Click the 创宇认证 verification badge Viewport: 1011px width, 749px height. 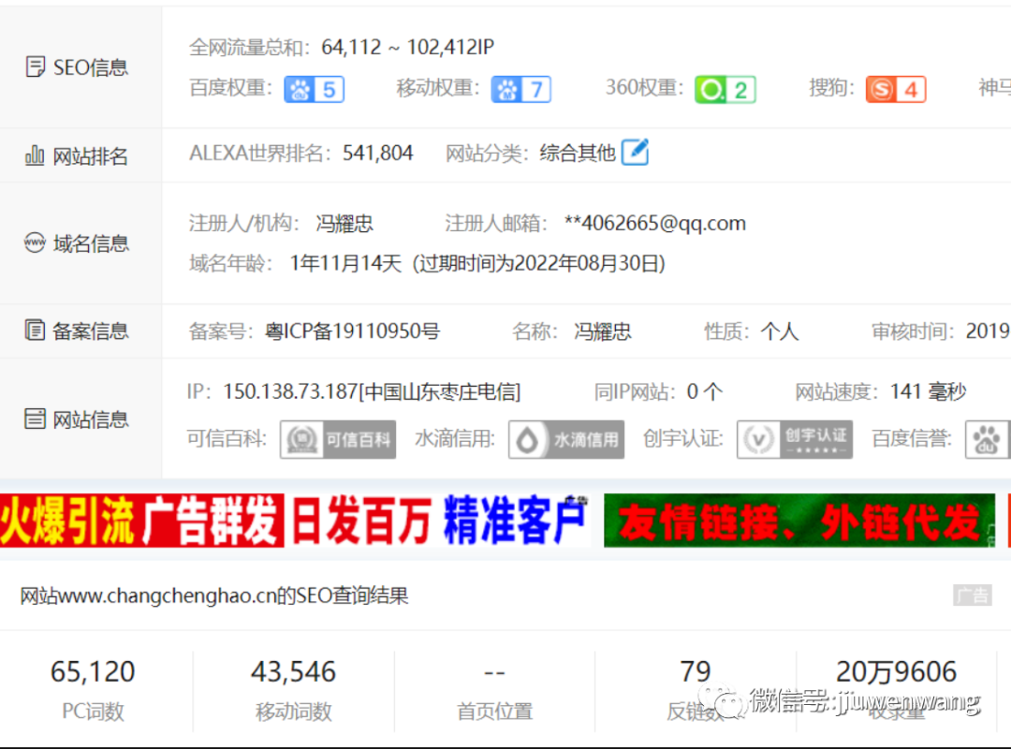[794, 439]
